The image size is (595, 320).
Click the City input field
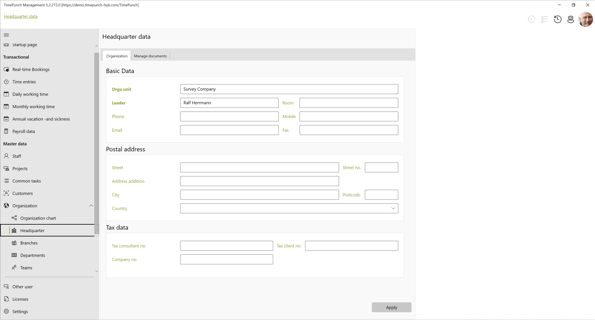coord(260,195)
